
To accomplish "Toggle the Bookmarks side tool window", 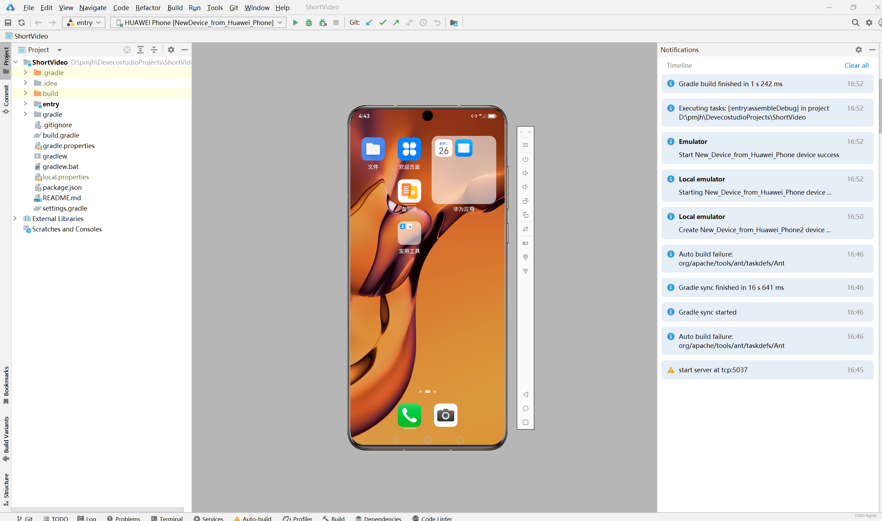I will 6,384.
